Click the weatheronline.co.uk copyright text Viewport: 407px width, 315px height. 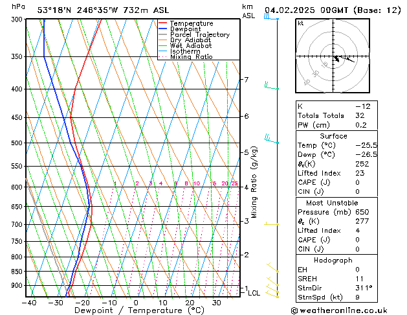click(x=339, y=311)
